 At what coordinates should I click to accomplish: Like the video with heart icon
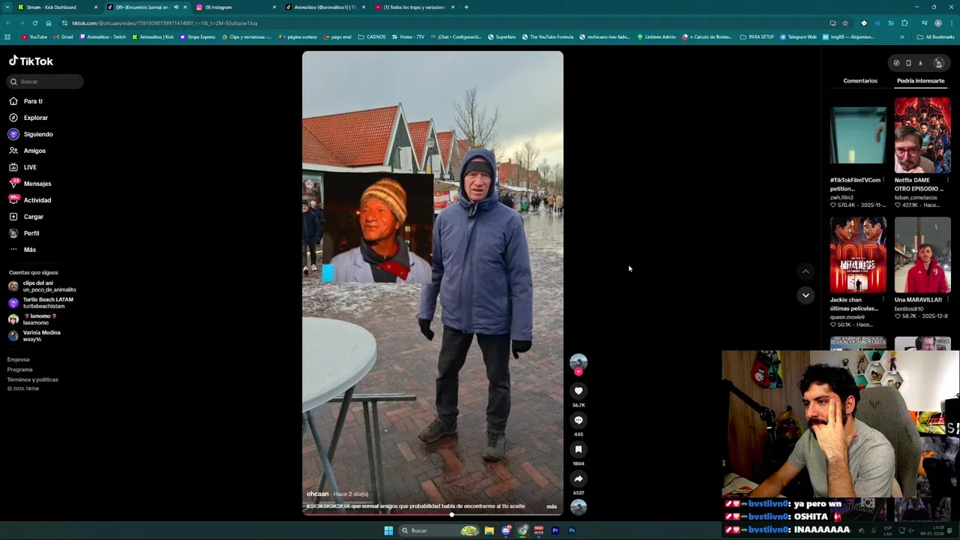pyautogui.click(x=578, y=391)
